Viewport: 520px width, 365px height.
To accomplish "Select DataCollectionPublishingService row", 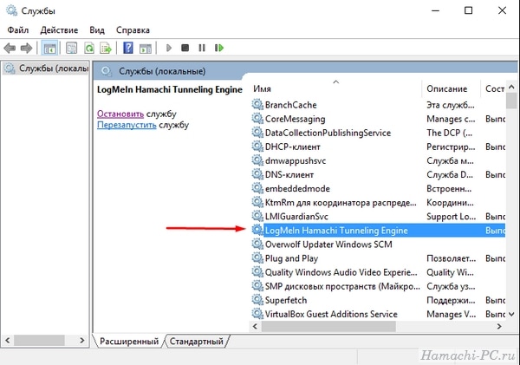I will point(378,133).
